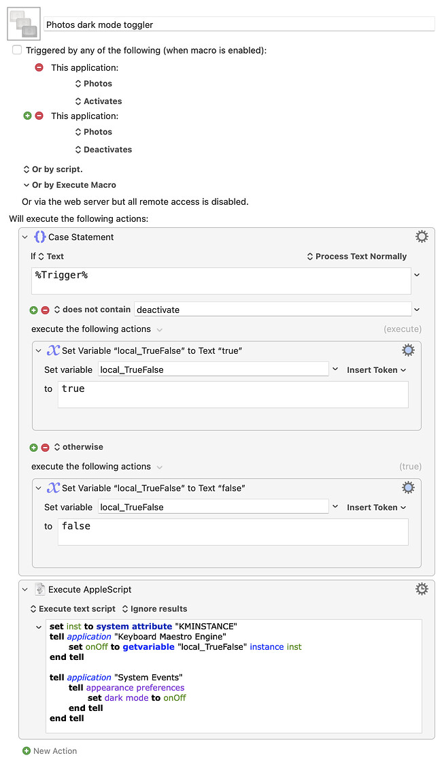Click the 'Will execute the following actions:' text

coord(79,218)
